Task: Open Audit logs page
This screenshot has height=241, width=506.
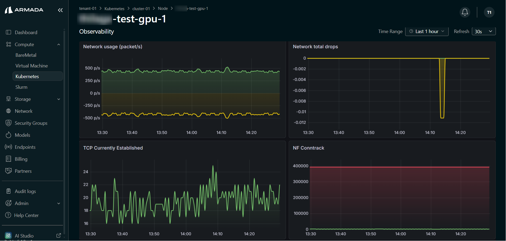Action: [25, 191]
